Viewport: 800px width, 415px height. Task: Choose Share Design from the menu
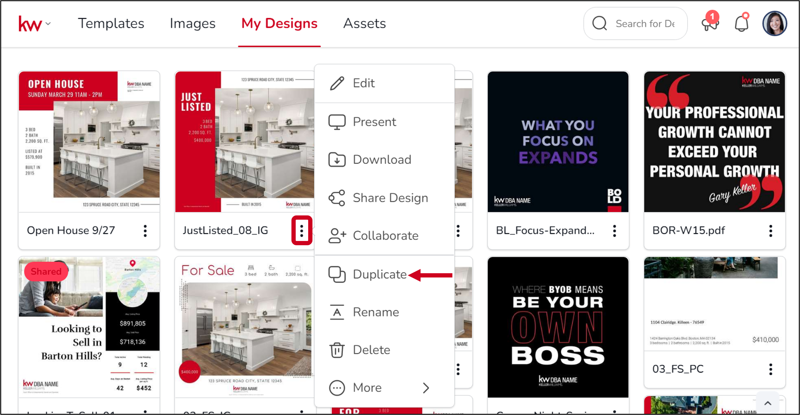click(384, 197)
